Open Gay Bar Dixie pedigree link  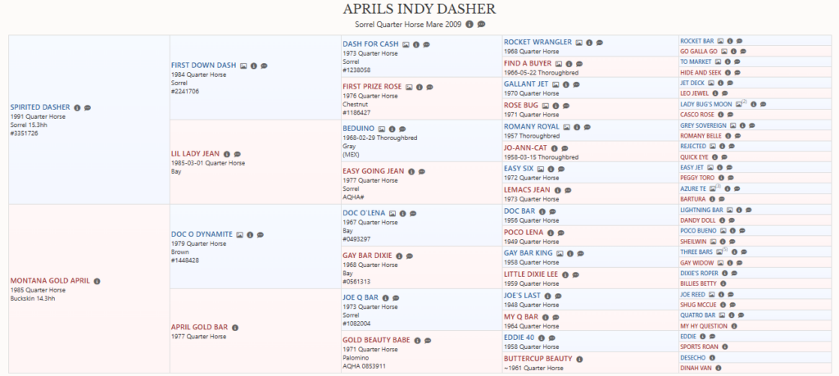point(368,256)
